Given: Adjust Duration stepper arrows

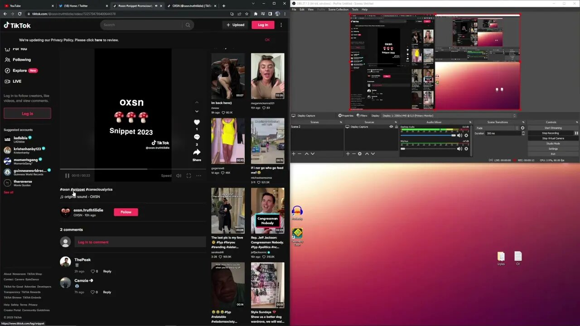Looking at the screenshot, I should click(x=523, y=133).
